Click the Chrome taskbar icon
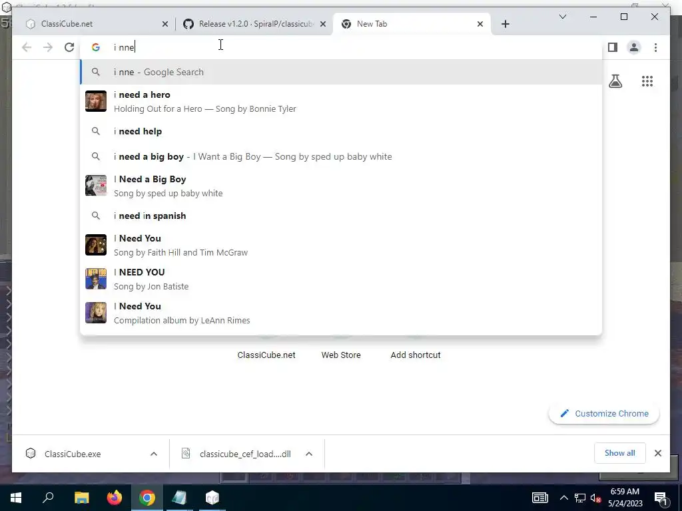 click(x=147, y=498)
